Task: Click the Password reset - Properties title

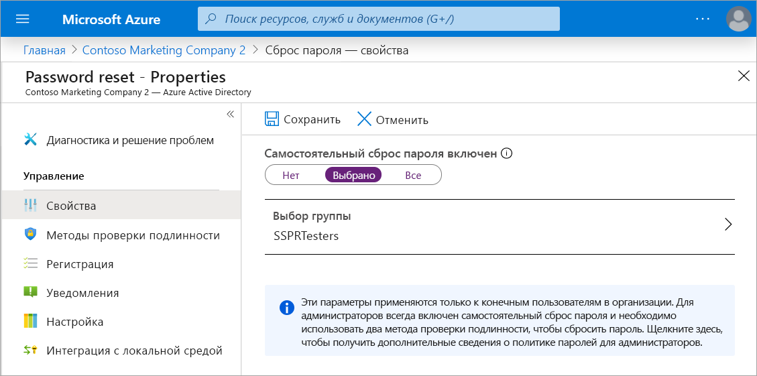Action: click(125, 77)
